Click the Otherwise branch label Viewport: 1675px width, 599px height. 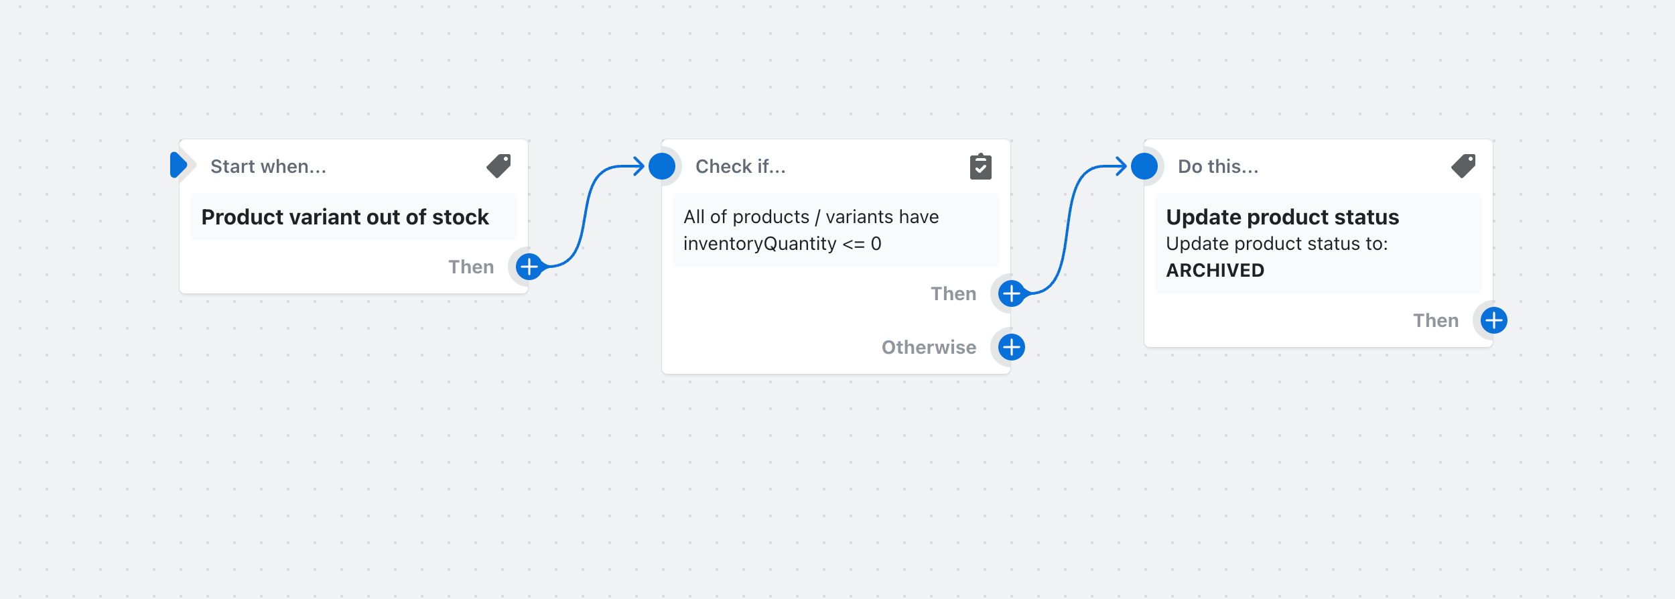[929, 347]
